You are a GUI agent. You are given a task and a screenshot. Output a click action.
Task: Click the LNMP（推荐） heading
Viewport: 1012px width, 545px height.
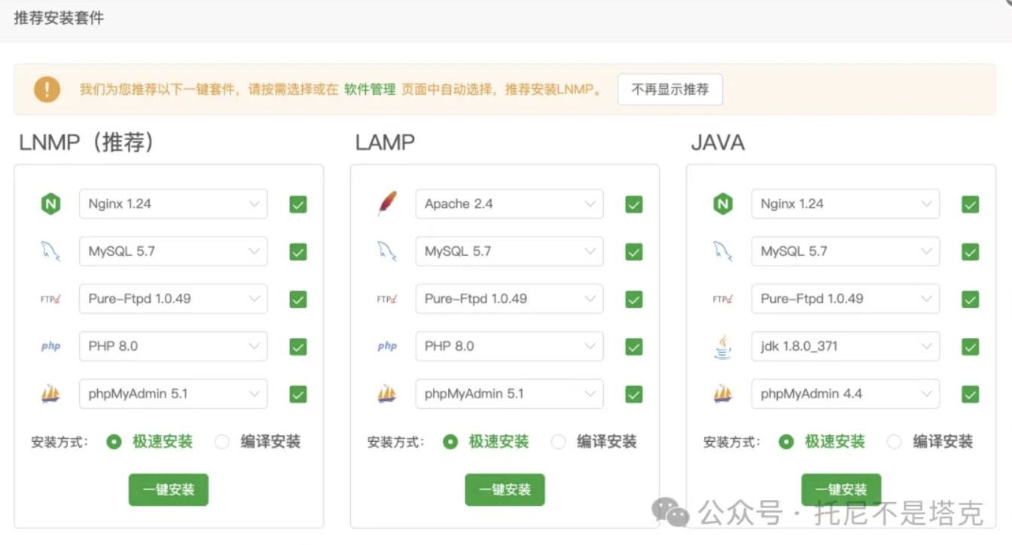[x=87, y=142]
